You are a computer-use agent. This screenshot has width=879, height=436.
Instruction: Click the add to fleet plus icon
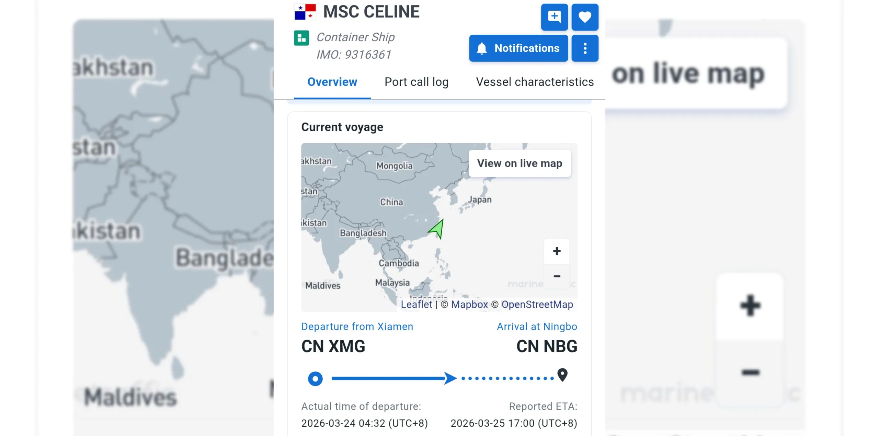point(554,17)
